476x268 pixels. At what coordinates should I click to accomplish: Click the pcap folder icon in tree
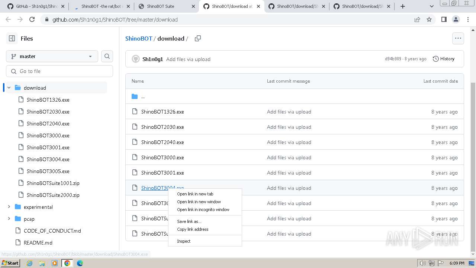tap(18, 219)
